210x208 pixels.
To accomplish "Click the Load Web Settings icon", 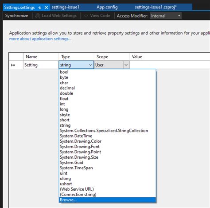I will [38, 16].
